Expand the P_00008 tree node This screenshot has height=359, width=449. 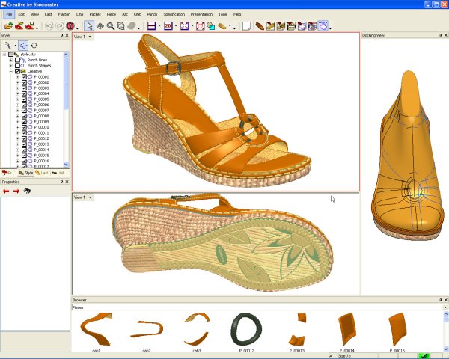(17, 116)
